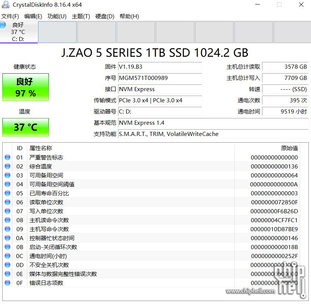Click the status orb on the C: D: disk tab
Screen dimensions: 311x304
(3, 25)
